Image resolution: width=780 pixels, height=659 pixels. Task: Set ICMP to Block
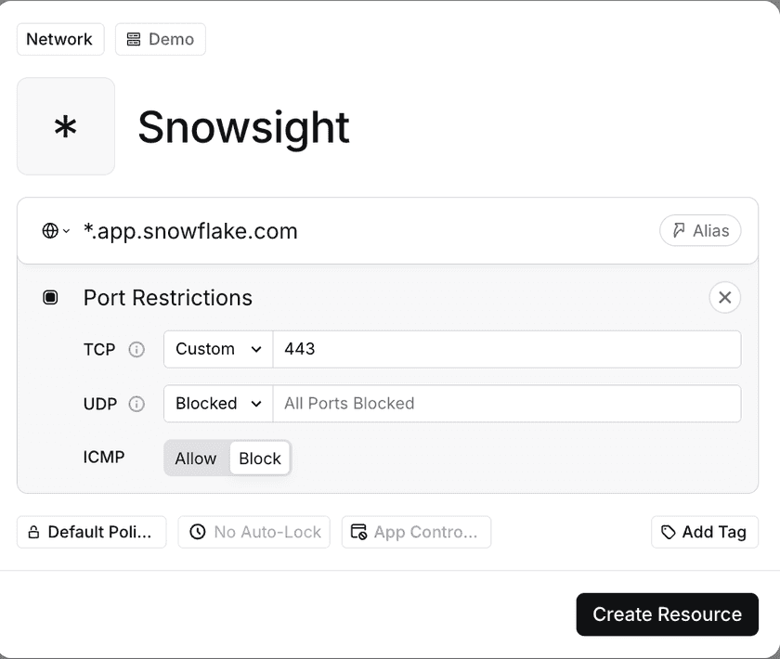coord(260,458)
